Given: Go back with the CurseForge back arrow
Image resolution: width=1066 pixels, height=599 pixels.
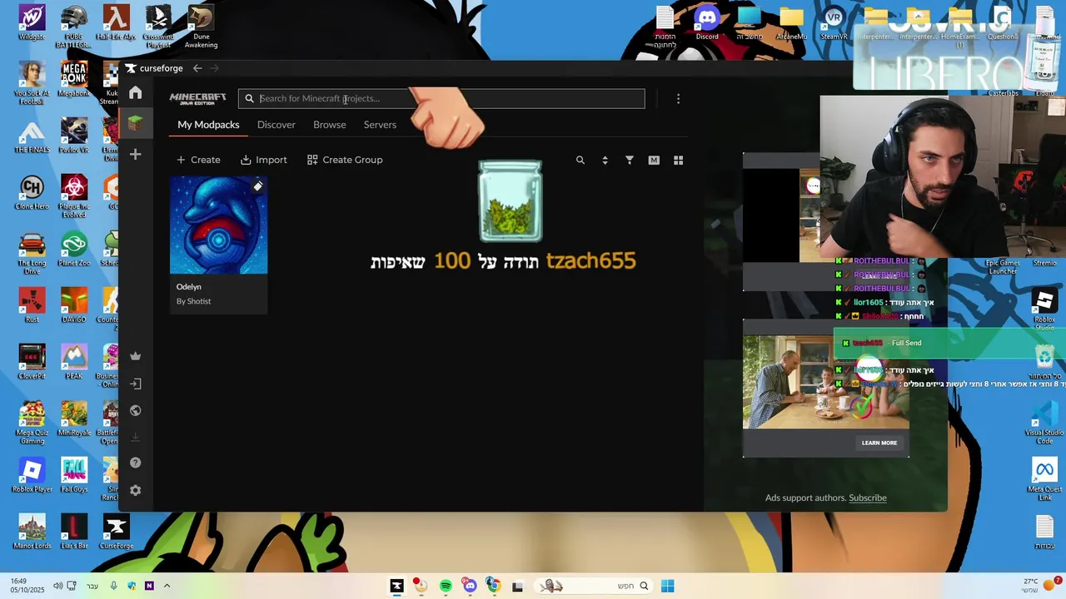Looking at the screenshot, I should [197, 68].
